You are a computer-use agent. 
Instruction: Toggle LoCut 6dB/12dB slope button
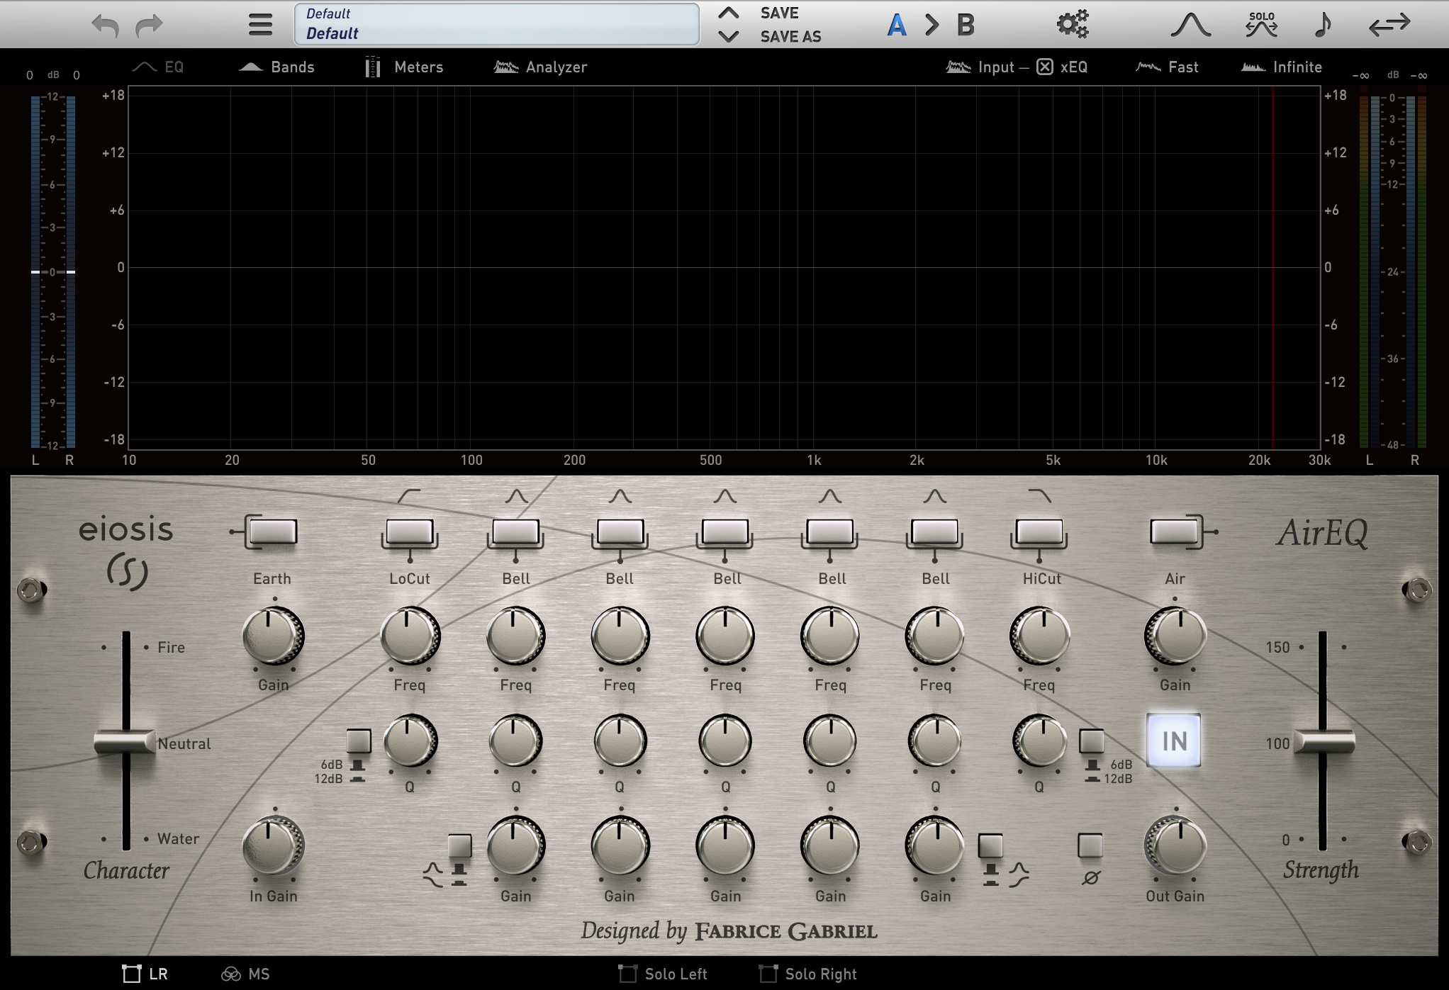click(359, 741)
